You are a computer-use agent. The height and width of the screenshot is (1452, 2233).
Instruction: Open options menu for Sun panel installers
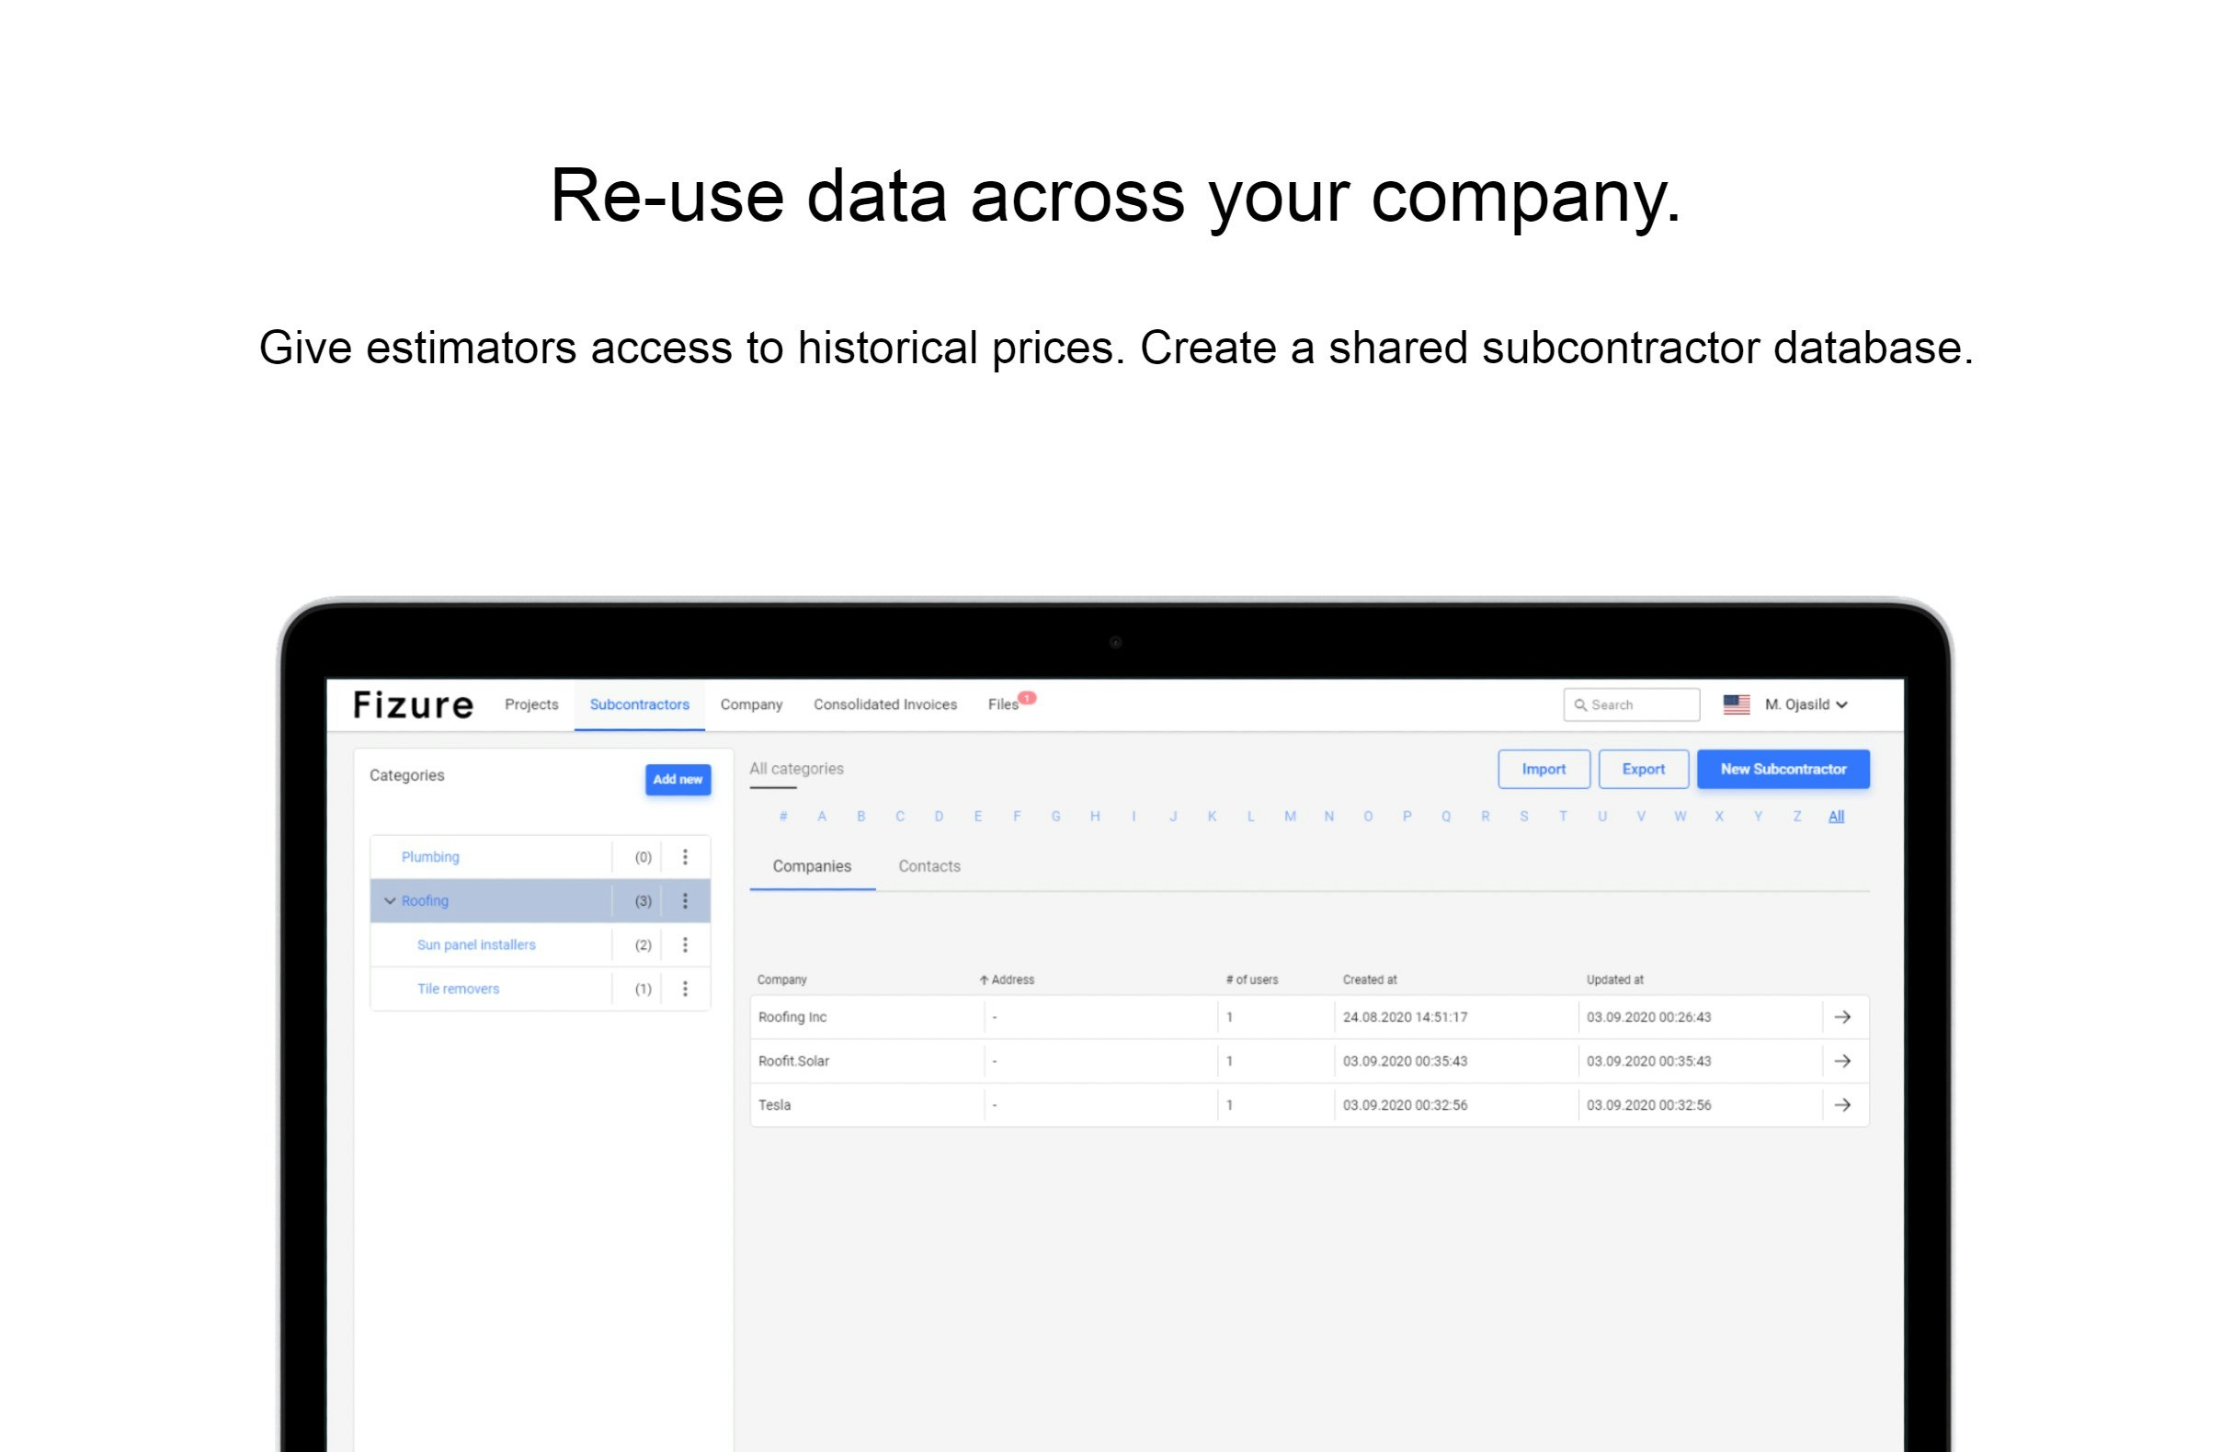point(685,945)
